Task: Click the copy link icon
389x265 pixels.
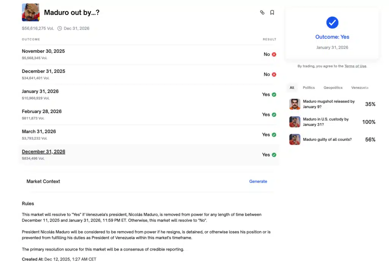Action: tap(262, 13)
